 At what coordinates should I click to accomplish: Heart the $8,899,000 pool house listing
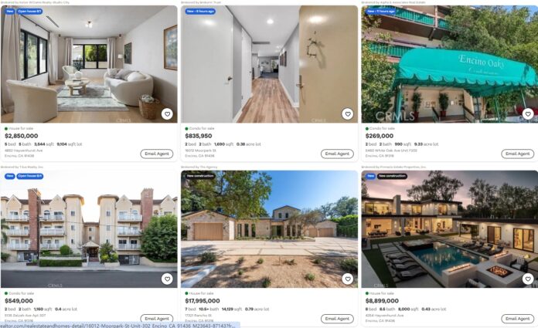[528, 279]
